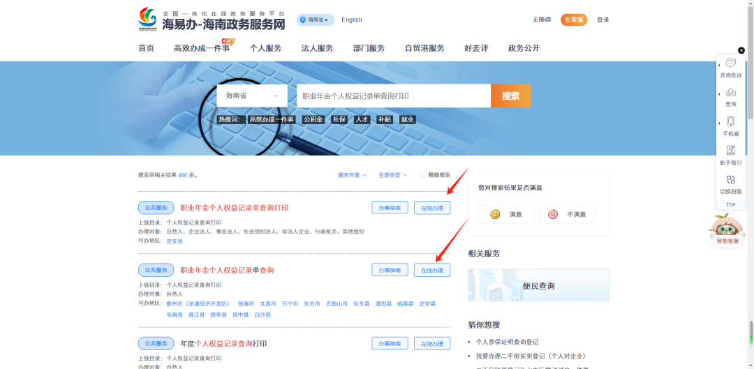This screenshot has width=754, height=369.
Task: Select hot keyword 就业
Action: (407, 120)
